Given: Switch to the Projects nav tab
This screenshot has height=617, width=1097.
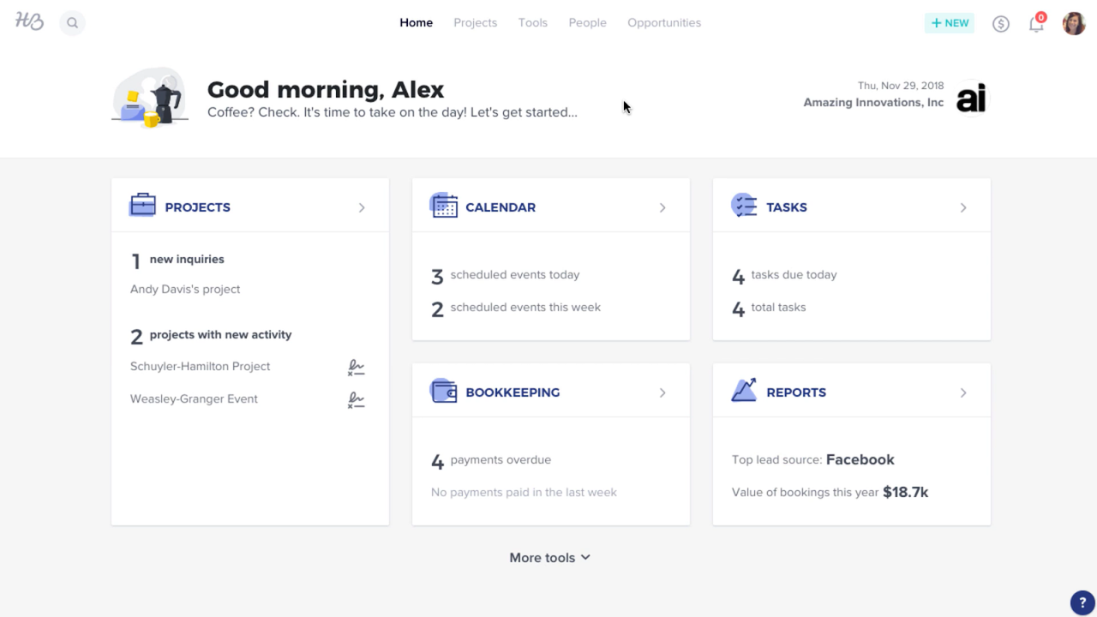Looking at the screenshot, I should pos(475,23).
